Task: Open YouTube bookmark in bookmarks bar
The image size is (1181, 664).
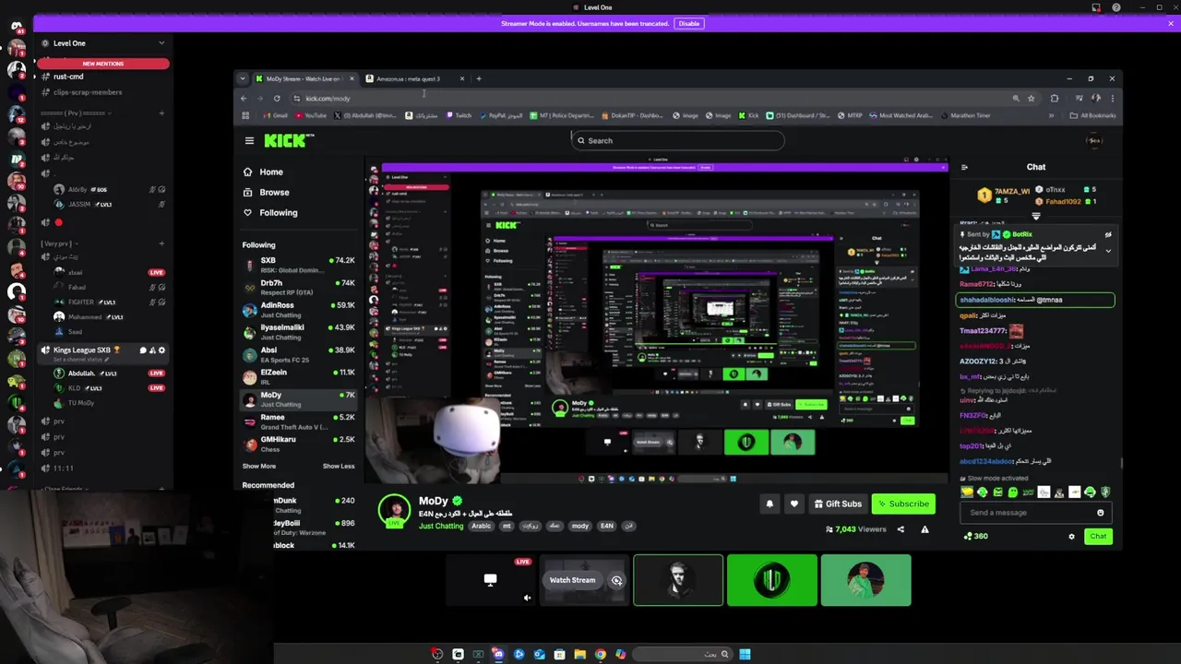Action: tap(309, 115)
